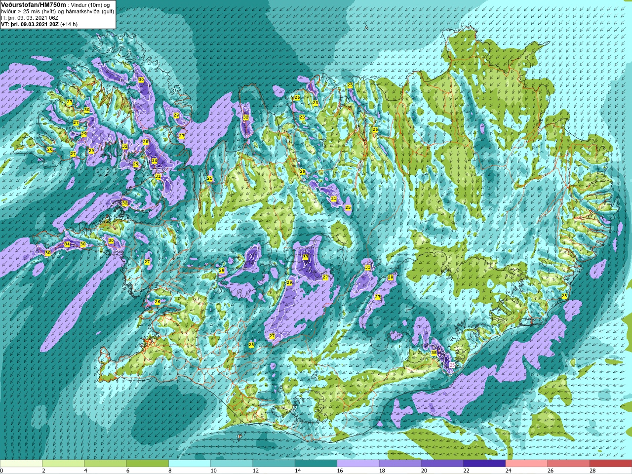The image size is (632, 474).
Task: Click the 'Vindur (10m) og' header text
Action: coord(91,4)
